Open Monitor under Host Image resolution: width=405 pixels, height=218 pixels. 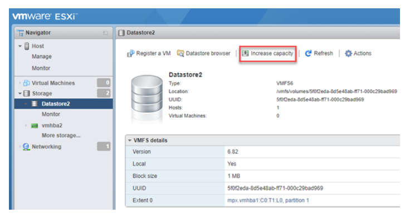(x=41, y=68)
